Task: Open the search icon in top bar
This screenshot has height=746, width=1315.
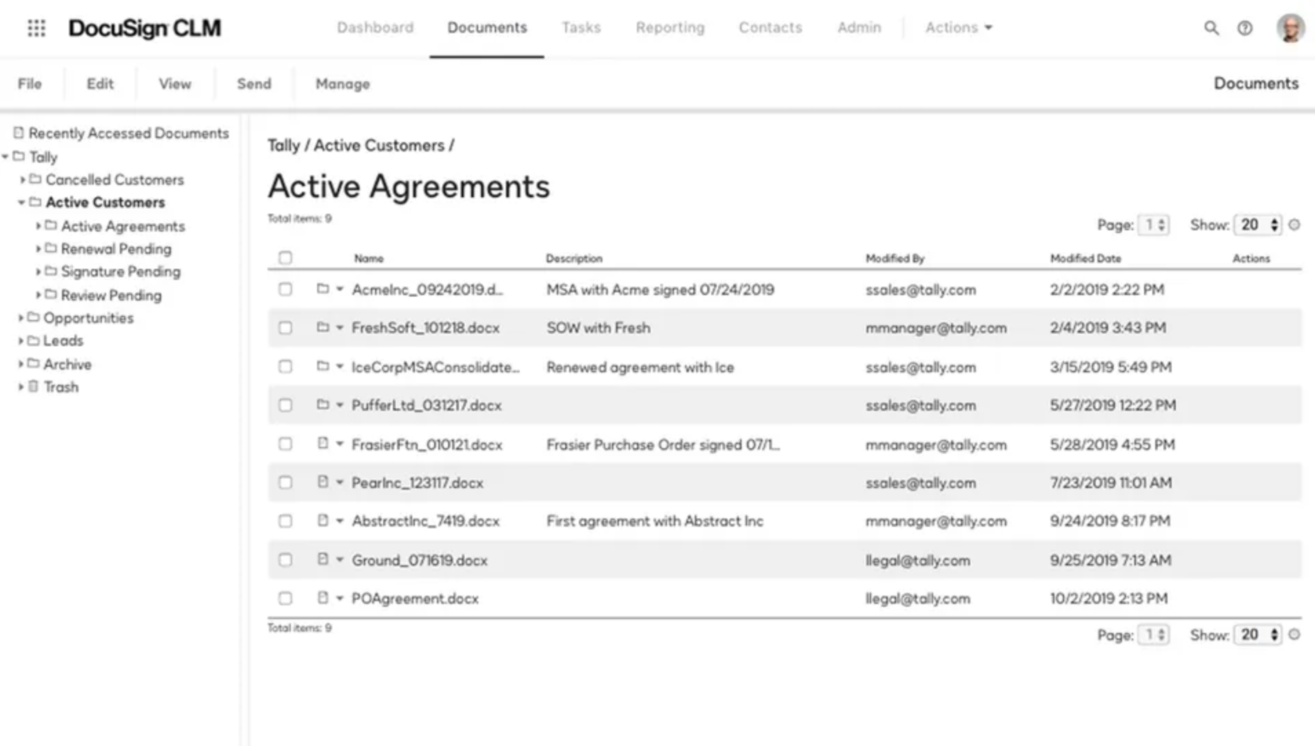Action: 1211,28
